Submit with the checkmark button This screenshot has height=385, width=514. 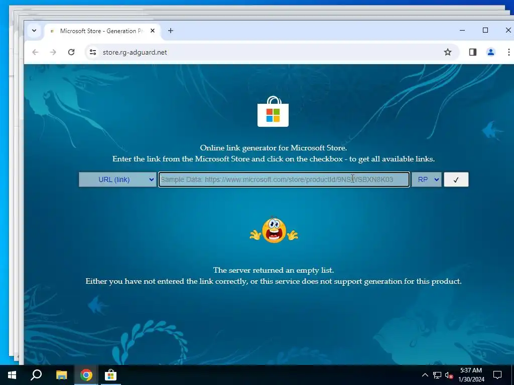pyautogui.click(x=456, y=179)
